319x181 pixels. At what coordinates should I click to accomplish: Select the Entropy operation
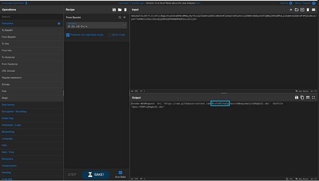[32, 85]
